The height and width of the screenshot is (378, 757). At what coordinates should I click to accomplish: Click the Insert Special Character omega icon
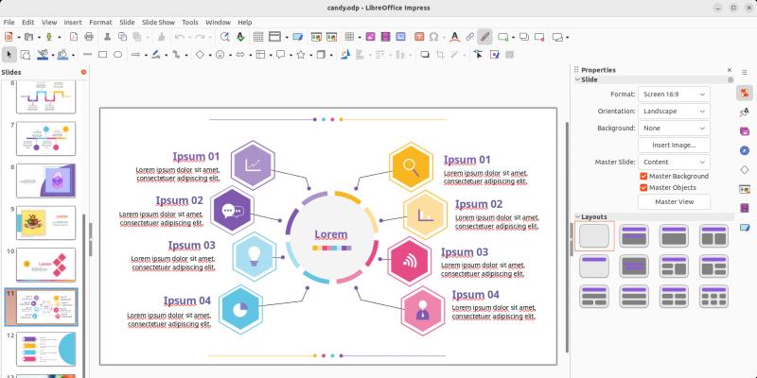click(433, 37)
